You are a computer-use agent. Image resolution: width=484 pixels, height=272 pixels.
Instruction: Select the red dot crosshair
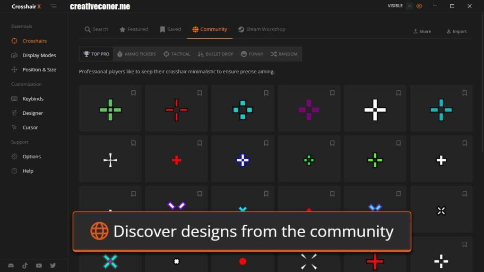pyautogui.click(x=242, y=262)
